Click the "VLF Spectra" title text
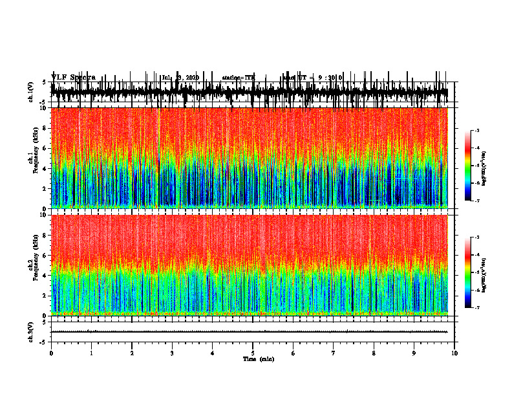The height and width of the screenshot is (396, 512). [73, 78]
